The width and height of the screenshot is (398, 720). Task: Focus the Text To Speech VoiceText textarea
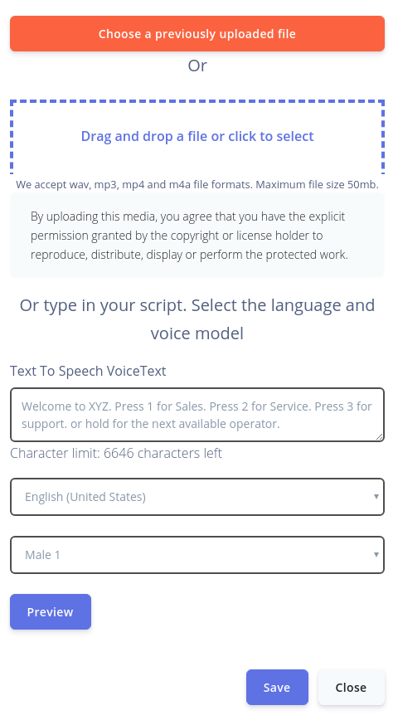197,415
